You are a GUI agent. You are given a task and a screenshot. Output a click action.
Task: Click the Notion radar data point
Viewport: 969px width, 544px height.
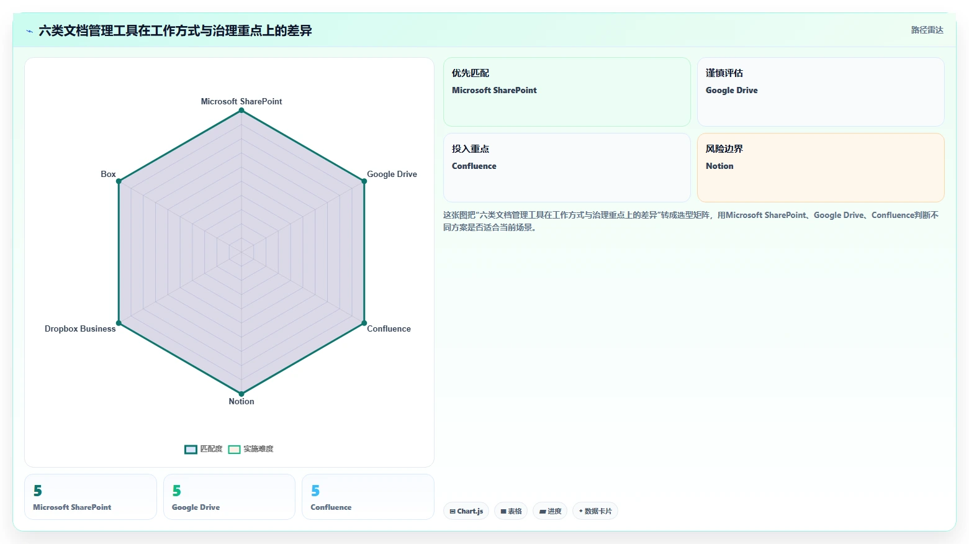(241, 394)
